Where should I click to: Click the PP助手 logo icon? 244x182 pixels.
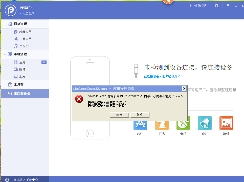click(x=11, y=10)
